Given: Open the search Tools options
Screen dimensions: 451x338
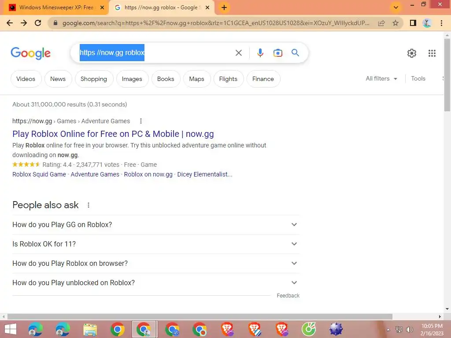Looking at the screenshot, I should [x=418, y=79].
